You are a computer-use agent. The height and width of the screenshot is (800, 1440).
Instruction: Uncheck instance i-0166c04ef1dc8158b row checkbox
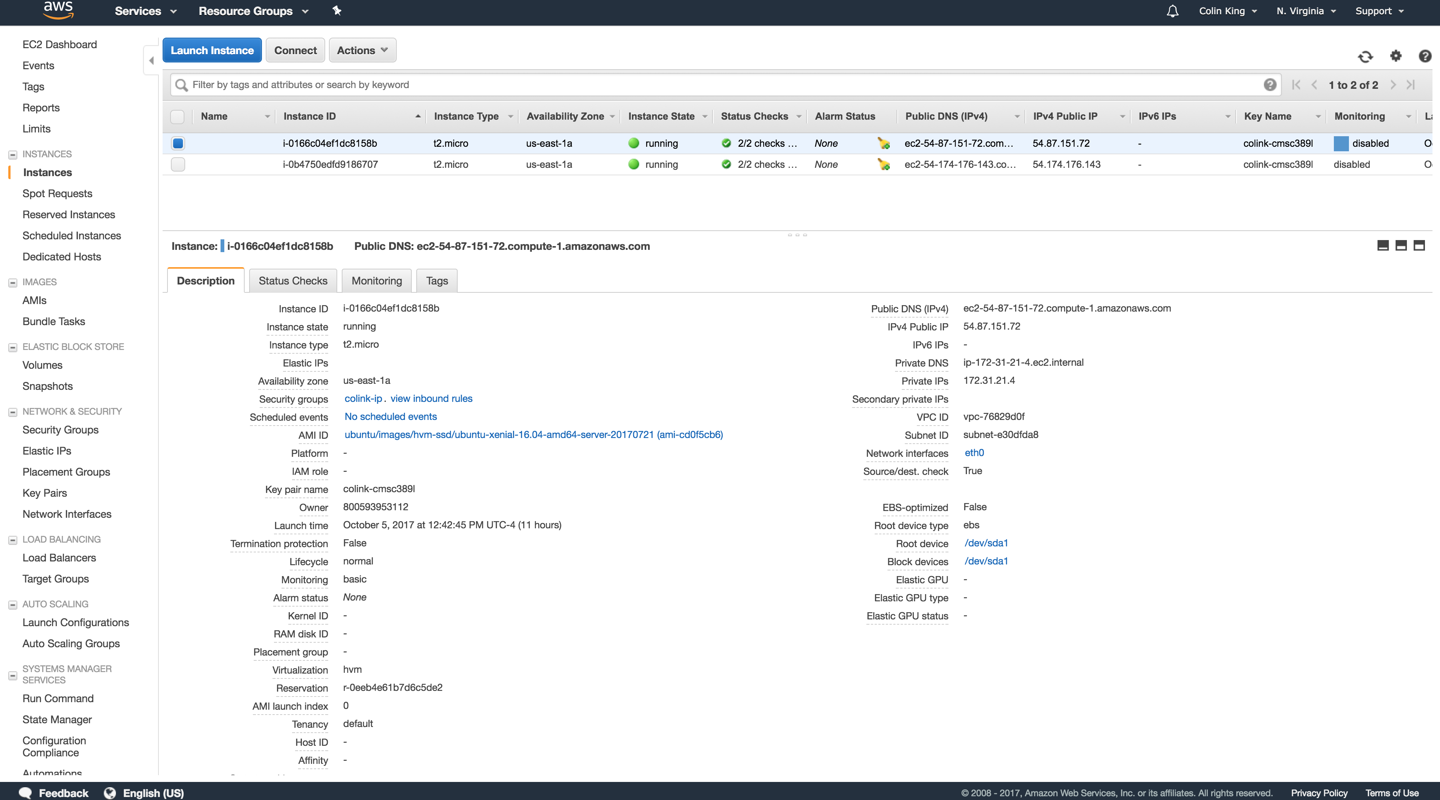178,143
